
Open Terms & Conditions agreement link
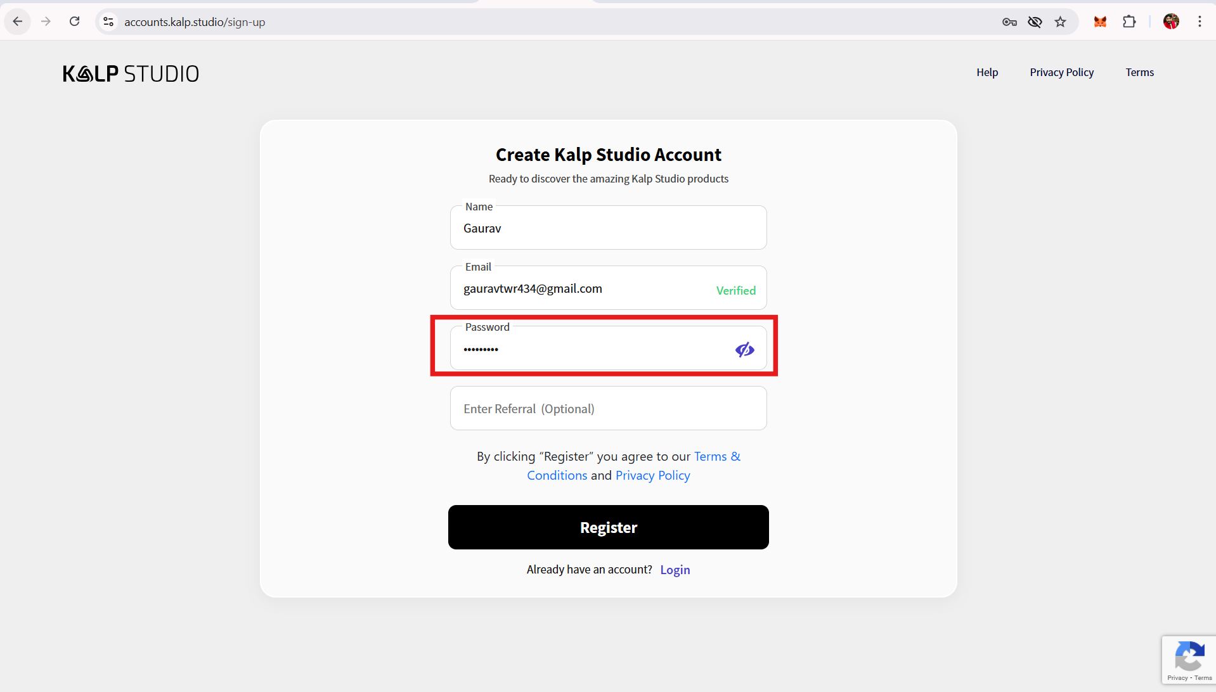click(716, 456)
